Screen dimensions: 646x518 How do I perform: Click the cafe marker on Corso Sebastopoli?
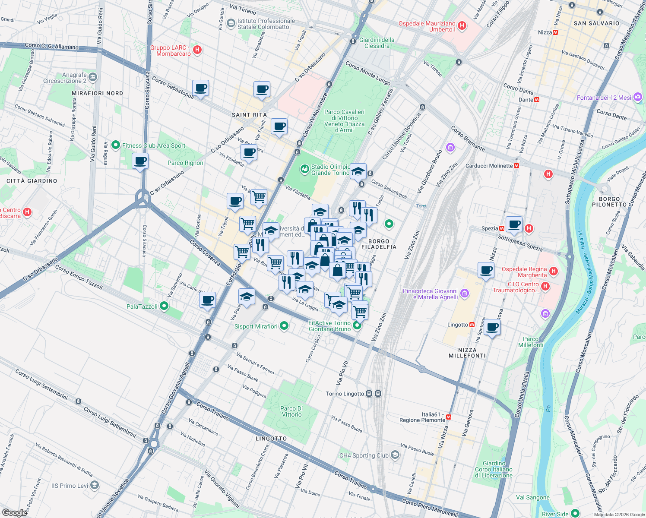[x=200, y=88]
